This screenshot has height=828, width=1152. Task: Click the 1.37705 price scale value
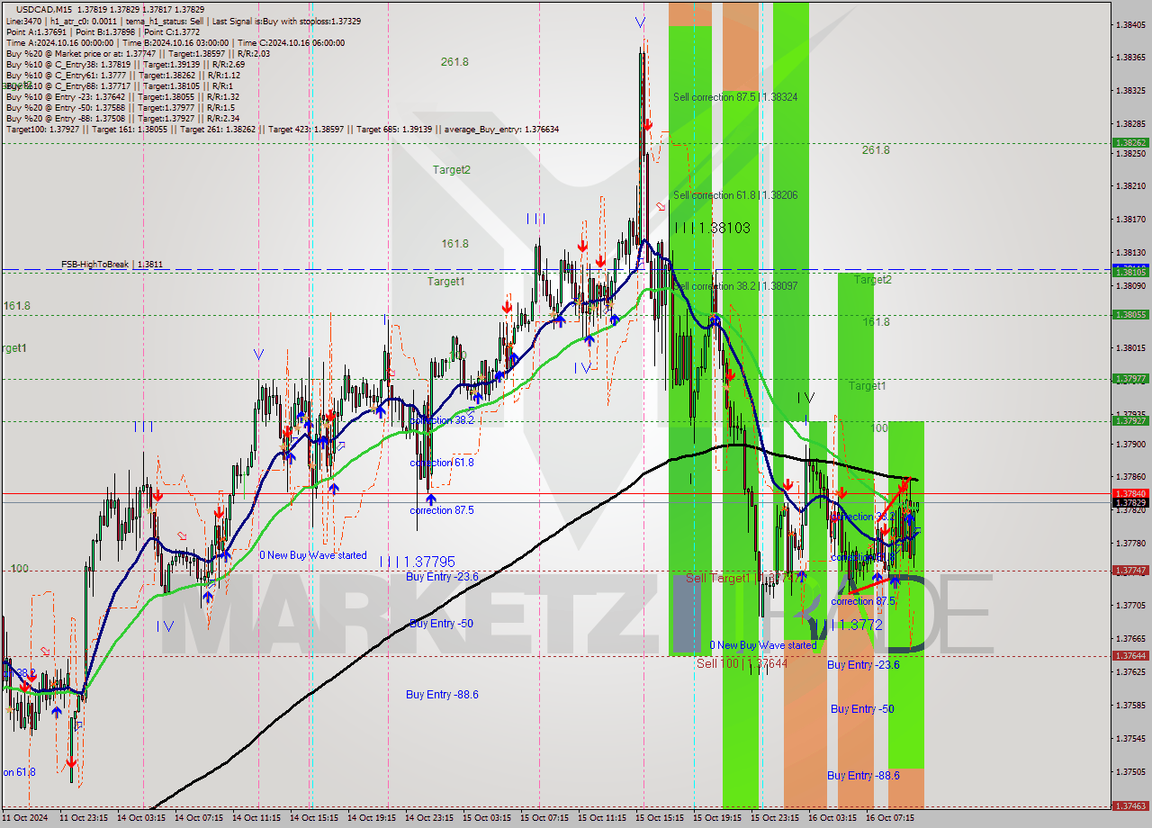(1129, 605)
